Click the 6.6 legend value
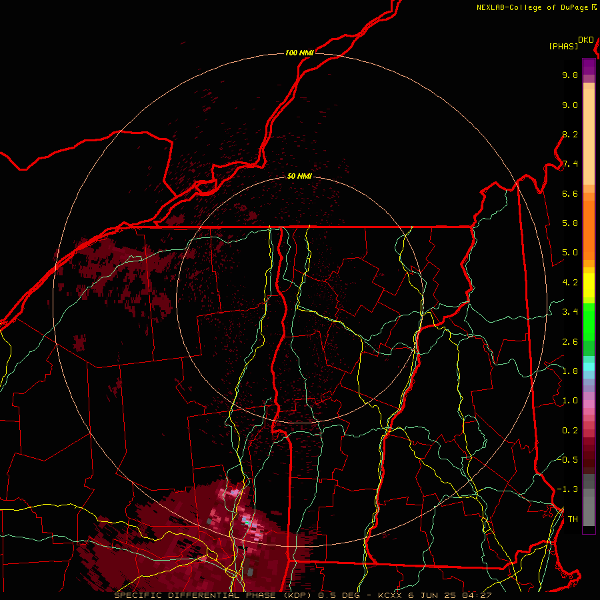Screen dimensions: 600x600 (x=570, y=193)
